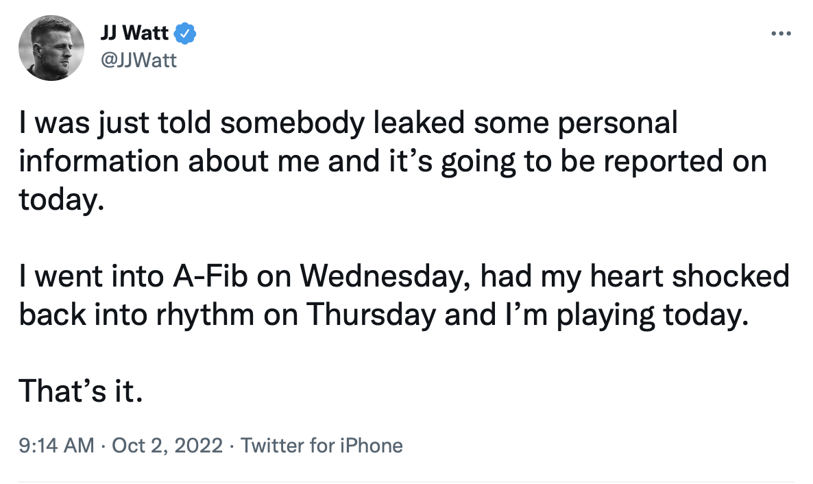Visit the JJ Watt display name link
813x484 pixels.
pos(134,33)
